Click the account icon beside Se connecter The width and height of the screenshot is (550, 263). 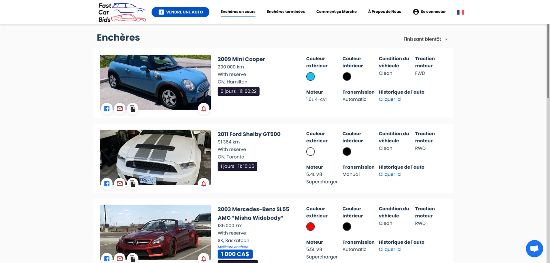point(416,12)
